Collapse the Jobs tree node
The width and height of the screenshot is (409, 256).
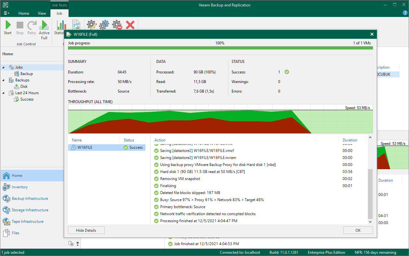[4, 67]
